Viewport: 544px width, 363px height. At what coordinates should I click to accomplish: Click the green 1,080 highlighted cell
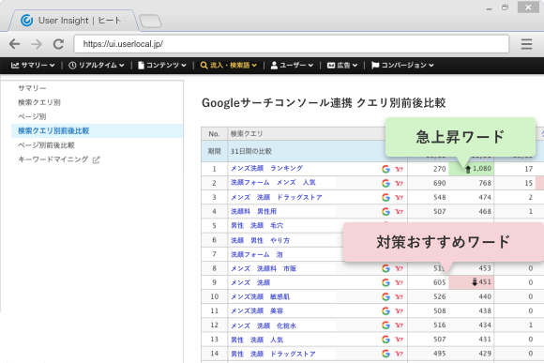[x=471, y=169]
